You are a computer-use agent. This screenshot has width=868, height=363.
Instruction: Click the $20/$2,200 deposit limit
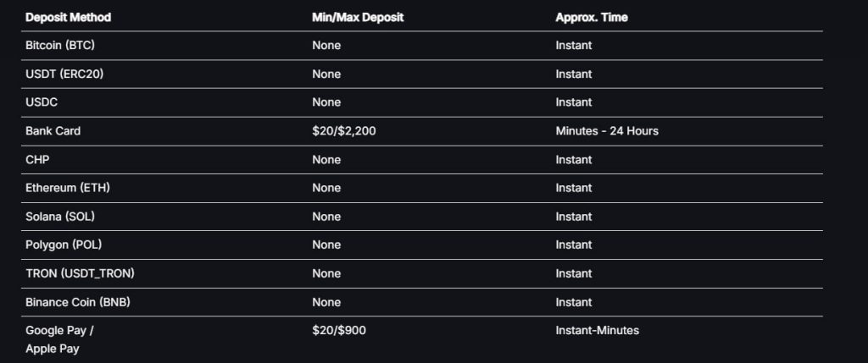click(344, 131)
